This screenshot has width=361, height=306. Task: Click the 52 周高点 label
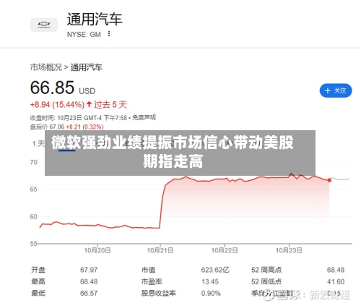[266, 270]
